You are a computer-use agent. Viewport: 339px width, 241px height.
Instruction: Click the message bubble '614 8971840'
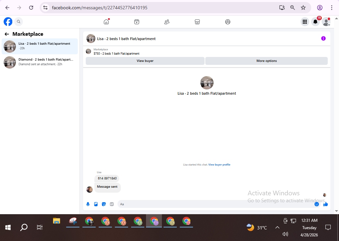pyautogui.click(x=107, y=178)
